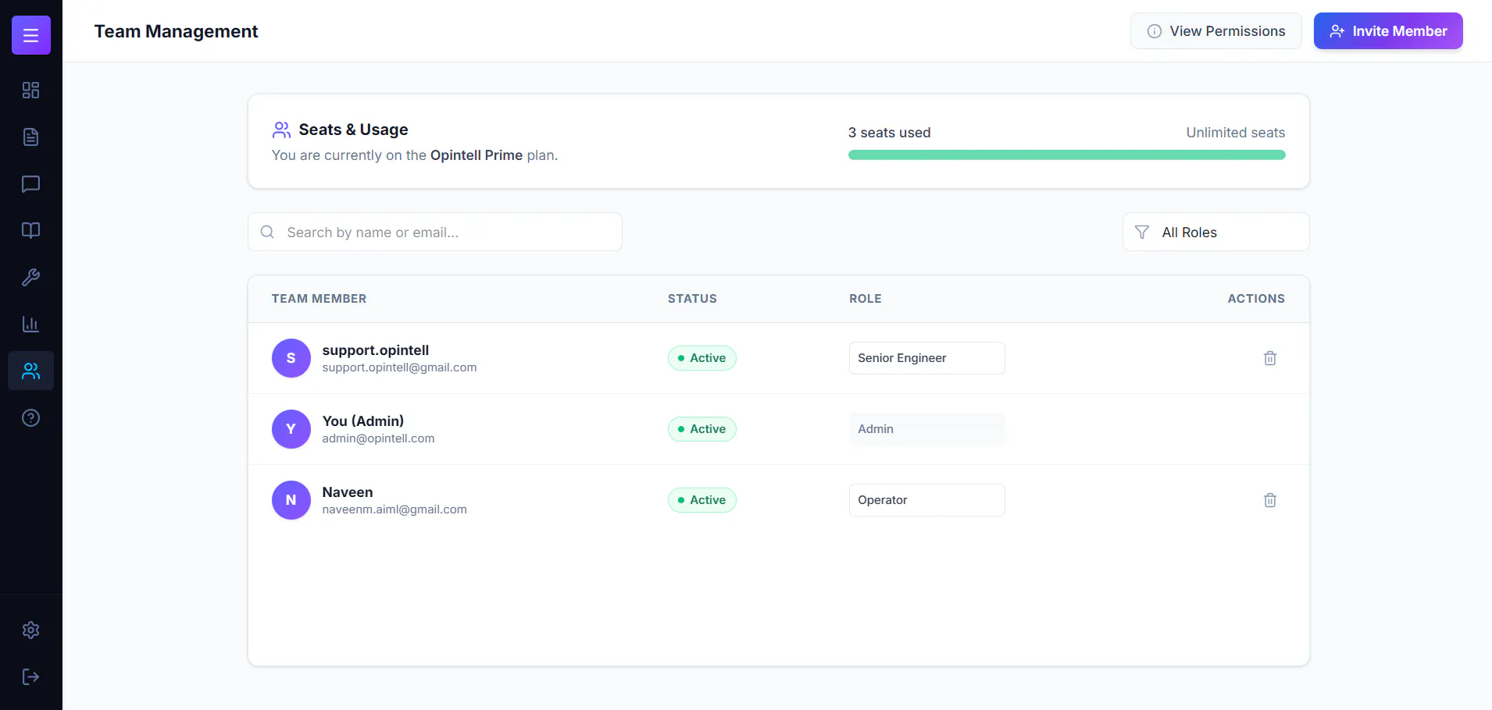This screenshot has width=1492, height=710.
Task: Open the settings gear icon
Action: tap(30, 630)
